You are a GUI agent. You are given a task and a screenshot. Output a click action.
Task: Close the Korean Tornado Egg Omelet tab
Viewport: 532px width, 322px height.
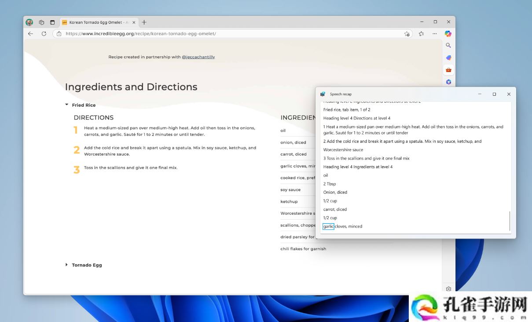[x=133, y=22]
